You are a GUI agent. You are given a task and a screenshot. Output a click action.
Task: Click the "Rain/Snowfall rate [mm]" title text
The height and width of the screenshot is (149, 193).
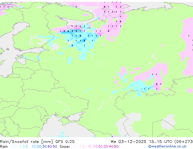tap(26, 142)
